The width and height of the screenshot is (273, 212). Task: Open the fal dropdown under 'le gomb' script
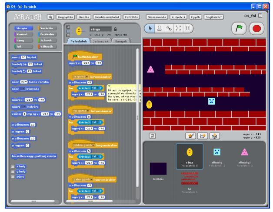point(95,88)
